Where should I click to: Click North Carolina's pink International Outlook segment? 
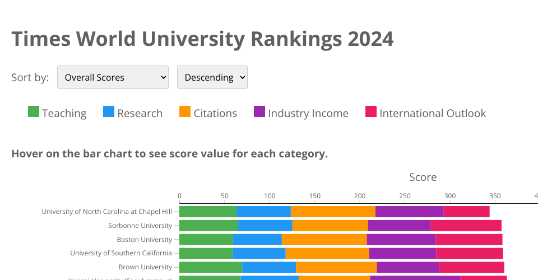(x=466, y=212)
